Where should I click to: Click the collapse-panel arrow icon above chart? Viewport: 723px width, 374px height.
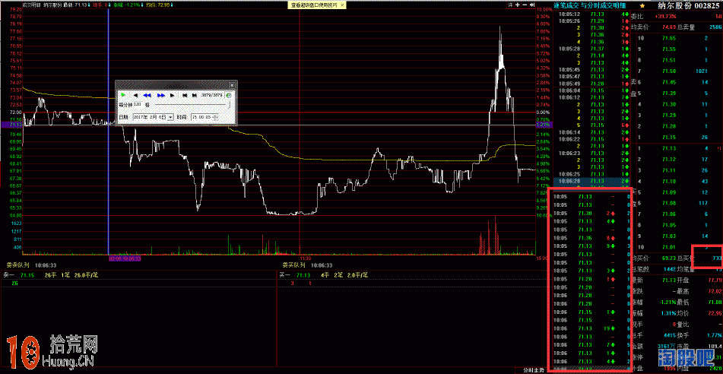point(533,5)
